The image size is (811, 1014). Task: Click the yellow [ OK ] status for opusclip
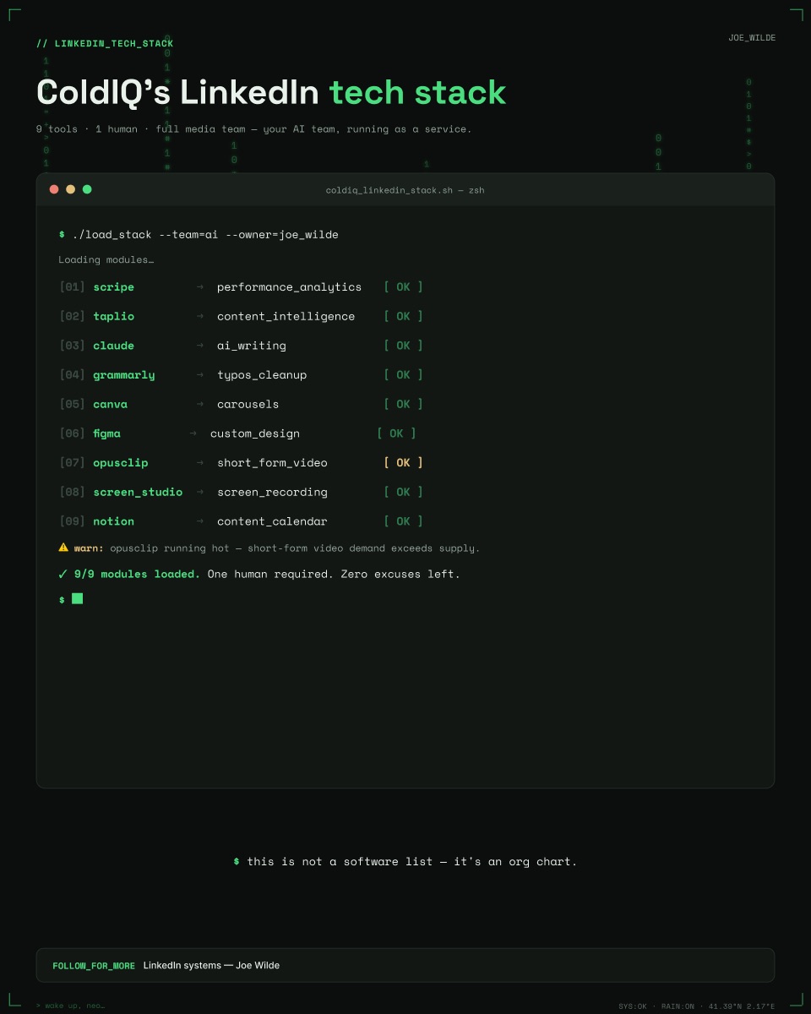point(403,463)
